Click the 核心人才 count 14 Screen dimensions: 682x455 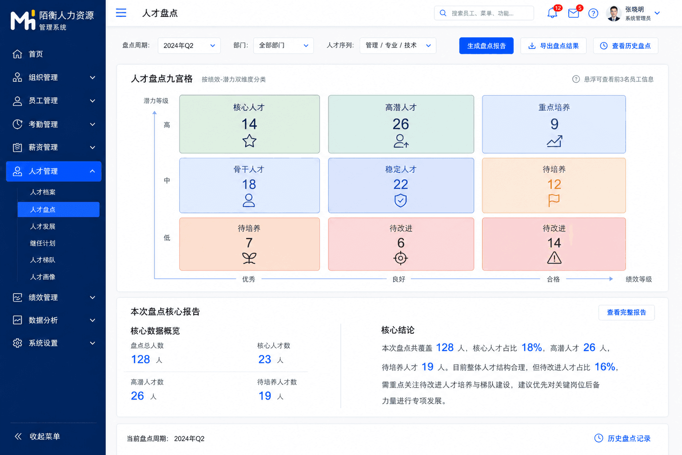click(x=249, y=124)
